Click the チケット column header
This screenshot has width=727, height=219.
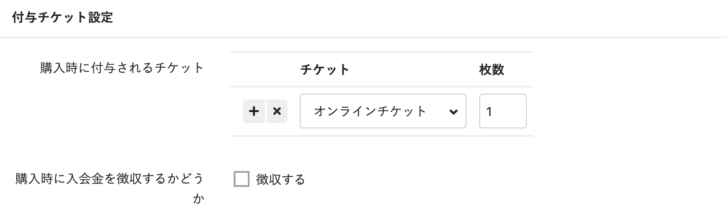coord(325,69)
